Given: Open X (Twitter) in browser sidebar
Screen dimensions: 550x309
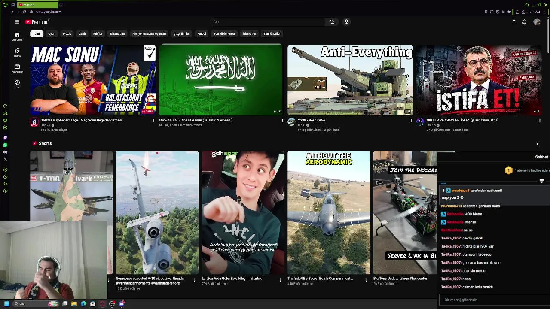Looking at the screenshot, I should click(x=5, y=159).
